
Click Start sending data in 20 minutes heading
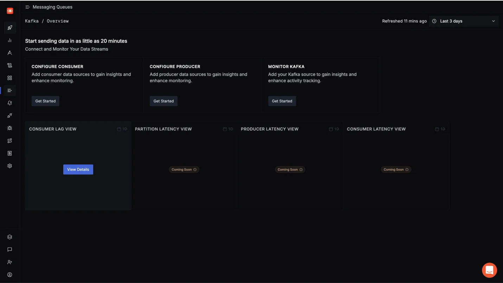[76, 41]
